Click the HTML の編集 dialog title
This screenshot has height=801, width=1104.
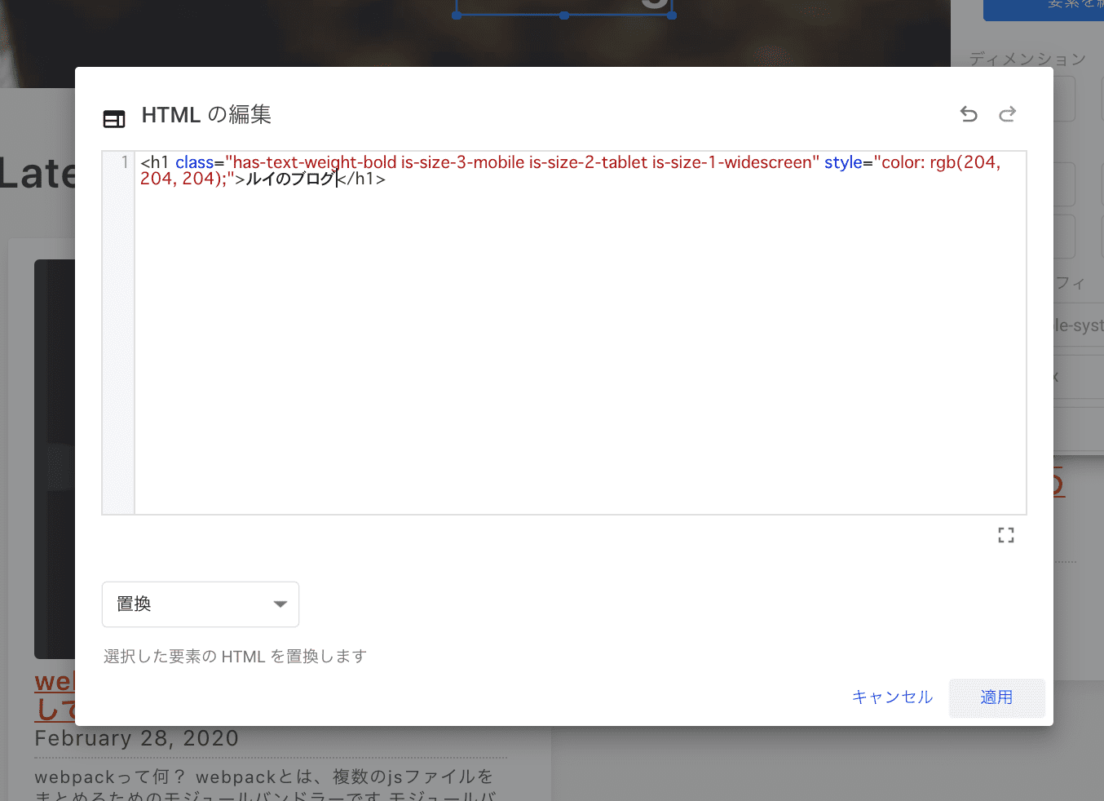tap(206, 115)
